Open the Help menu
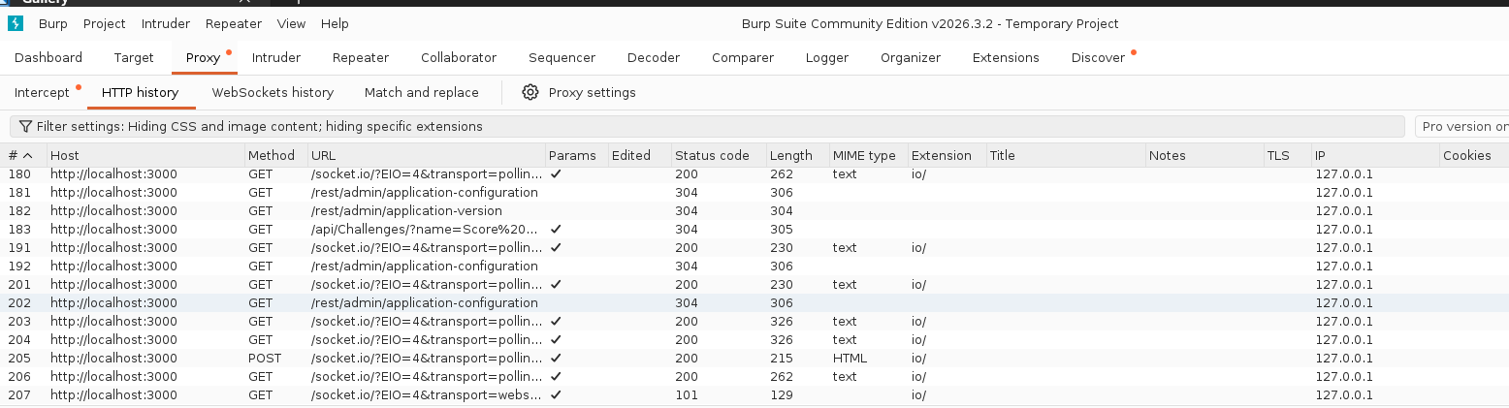The width and height of the screenshot is (1509, 408). tap(335, 23)
